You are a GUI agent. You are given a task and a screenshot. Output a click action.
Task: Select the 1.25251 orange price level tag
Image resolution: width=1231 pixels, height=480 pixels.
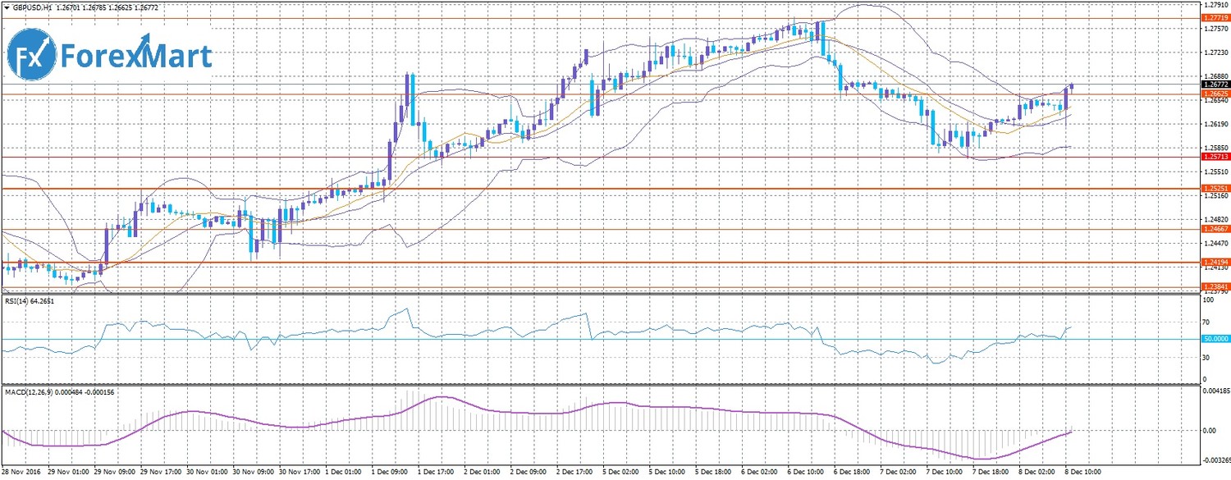(1215, 188)
